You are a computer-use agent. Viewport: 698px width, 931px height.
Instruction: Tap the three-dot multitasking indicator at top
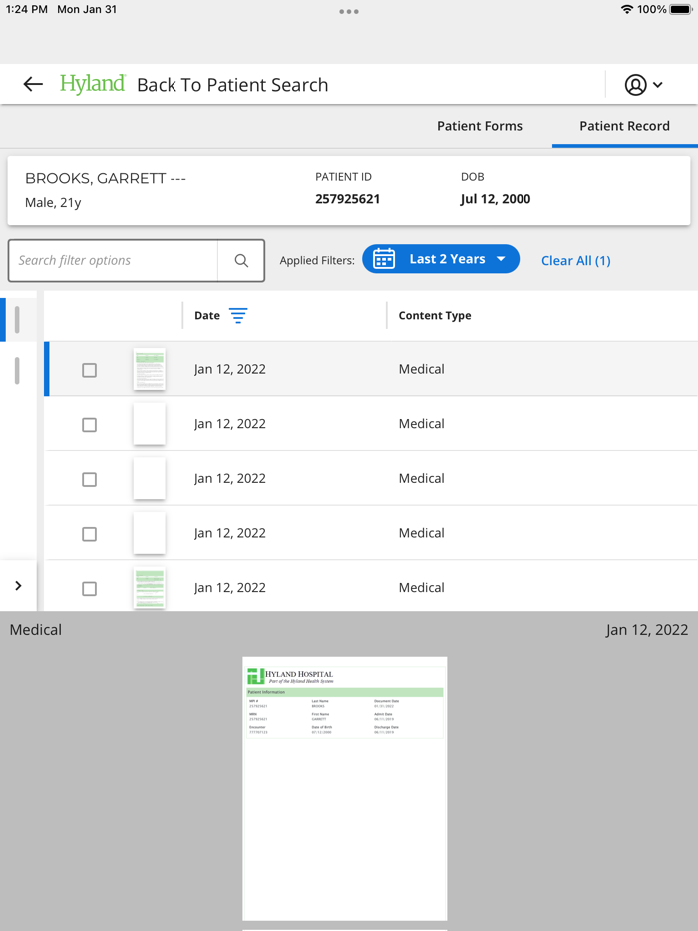tap(348, 11)
